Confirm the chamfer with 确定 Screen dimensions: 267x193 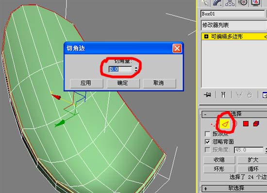(123, 83)
